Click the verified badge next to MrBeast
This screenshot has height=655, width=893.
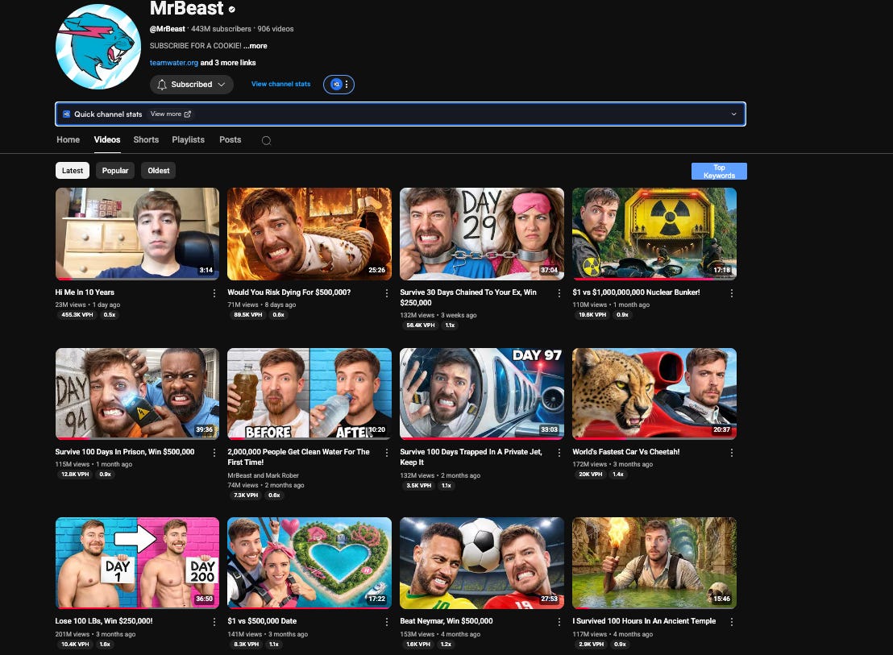232,9
